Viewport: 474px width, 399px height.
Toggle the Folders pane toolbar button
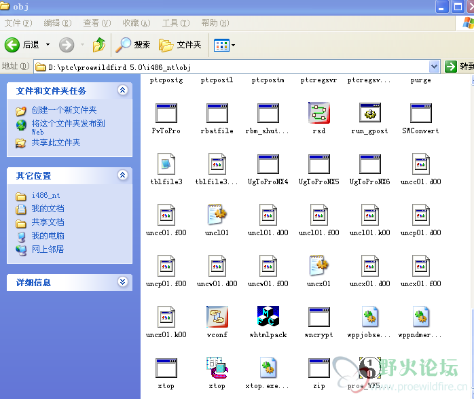[x=180, y=45]
